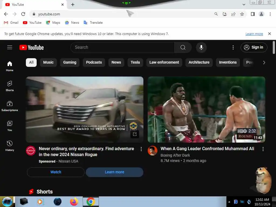Viewport: 276px width, 207px height.
Task: Open Maps bookmark
Action: tap(53, 23)
